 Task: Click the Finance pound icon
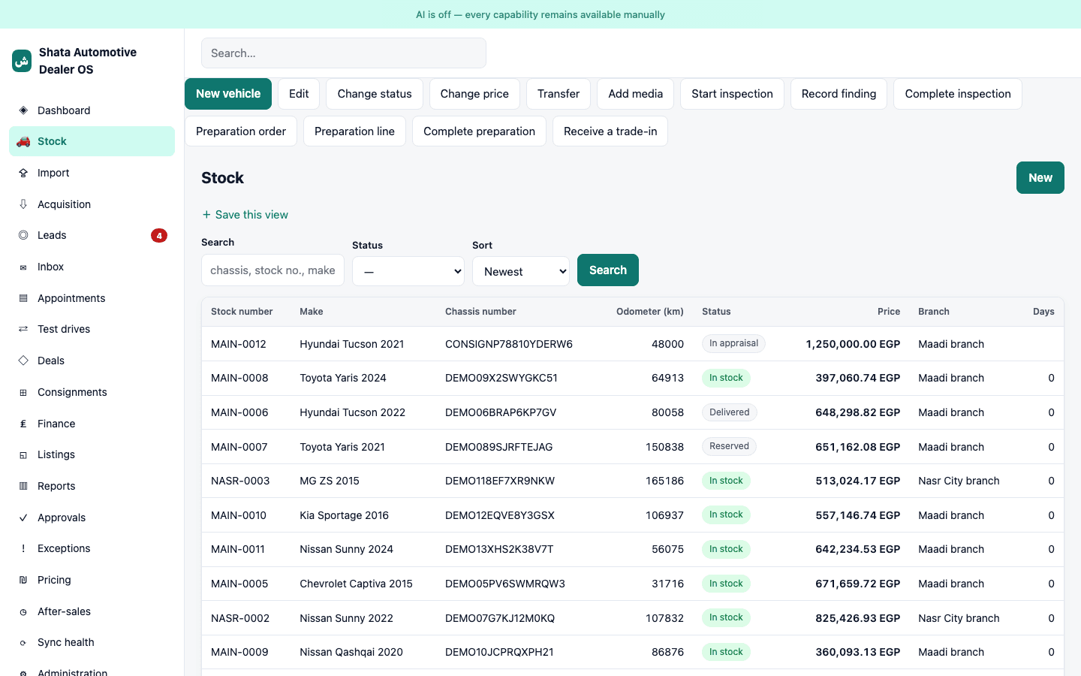point(23,424)
